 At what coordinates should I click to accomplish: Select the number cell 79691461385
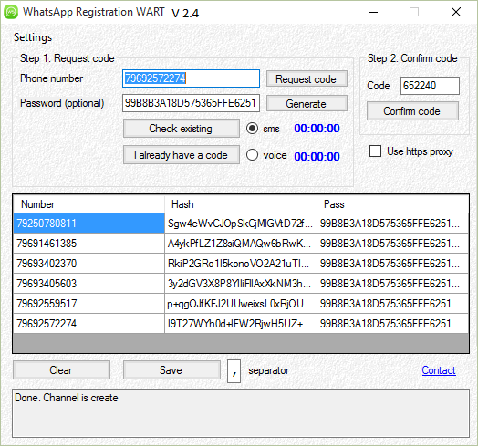tap(88, 244)
